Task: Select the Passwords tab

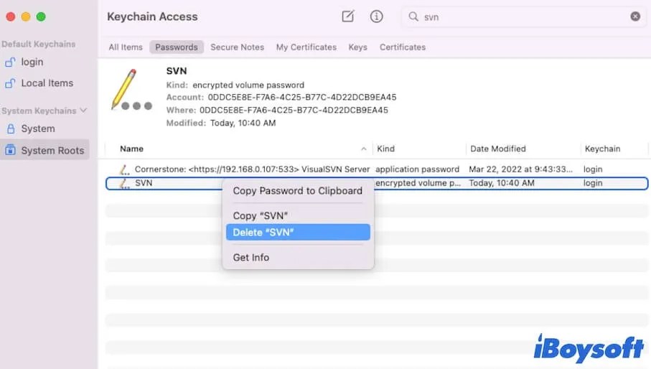Action: (x=177, y=47)
